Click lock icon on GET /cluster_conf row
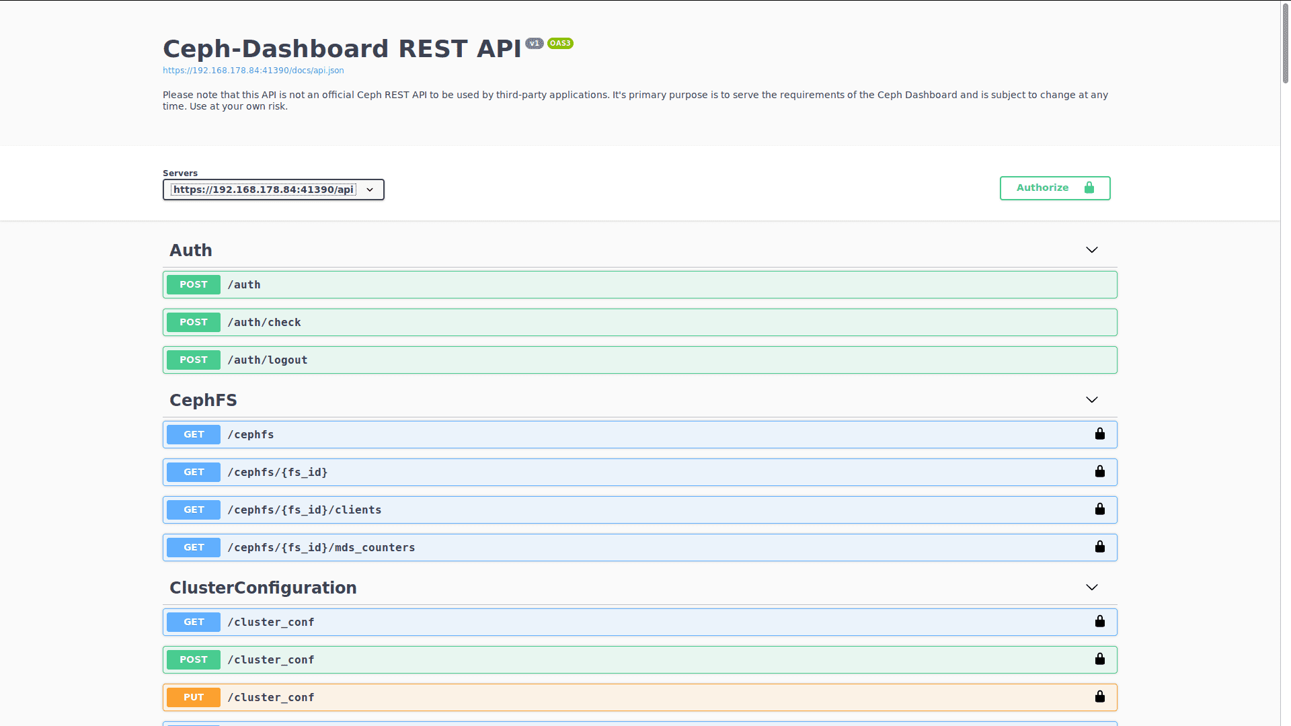1291x726 pixels. pyautogui.click(x=1099, y=622)
